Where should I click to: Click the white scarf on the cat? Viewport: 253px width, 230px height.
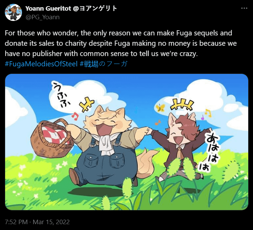[107, 143]
